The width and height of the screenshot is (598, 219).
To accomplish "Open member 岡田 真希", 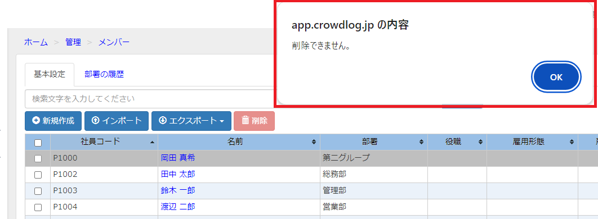I will [178, 158].
